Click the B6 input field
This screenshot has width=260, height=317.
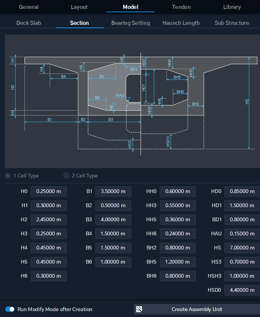pyautogui.click(x=113, y=262)
